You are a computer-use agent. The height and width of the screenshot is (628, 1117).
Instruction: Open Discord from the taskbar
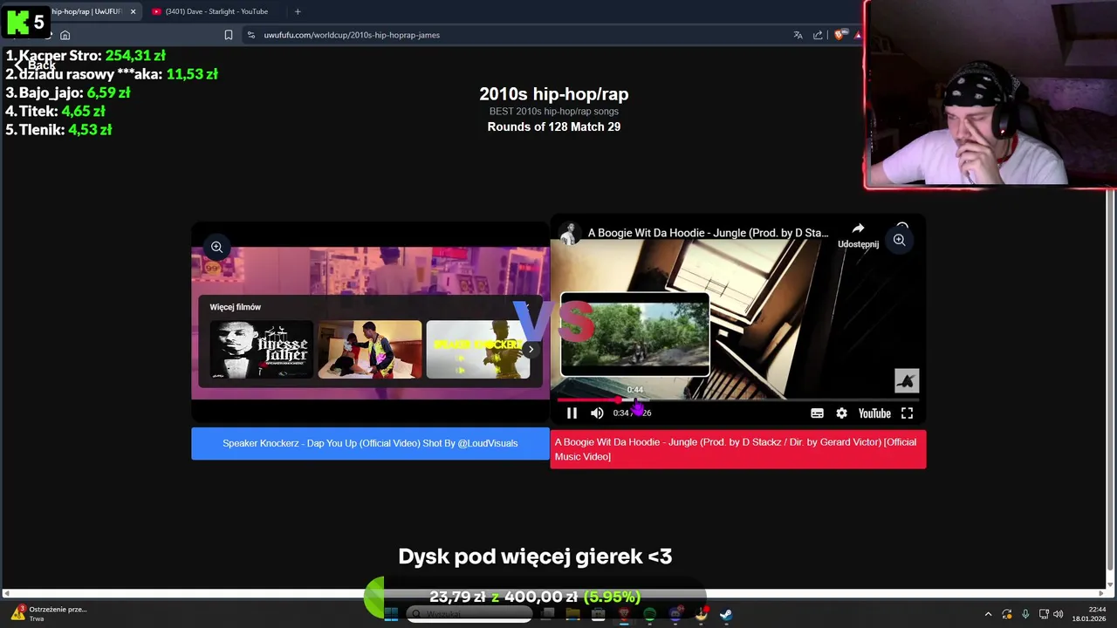pos(675,614)
